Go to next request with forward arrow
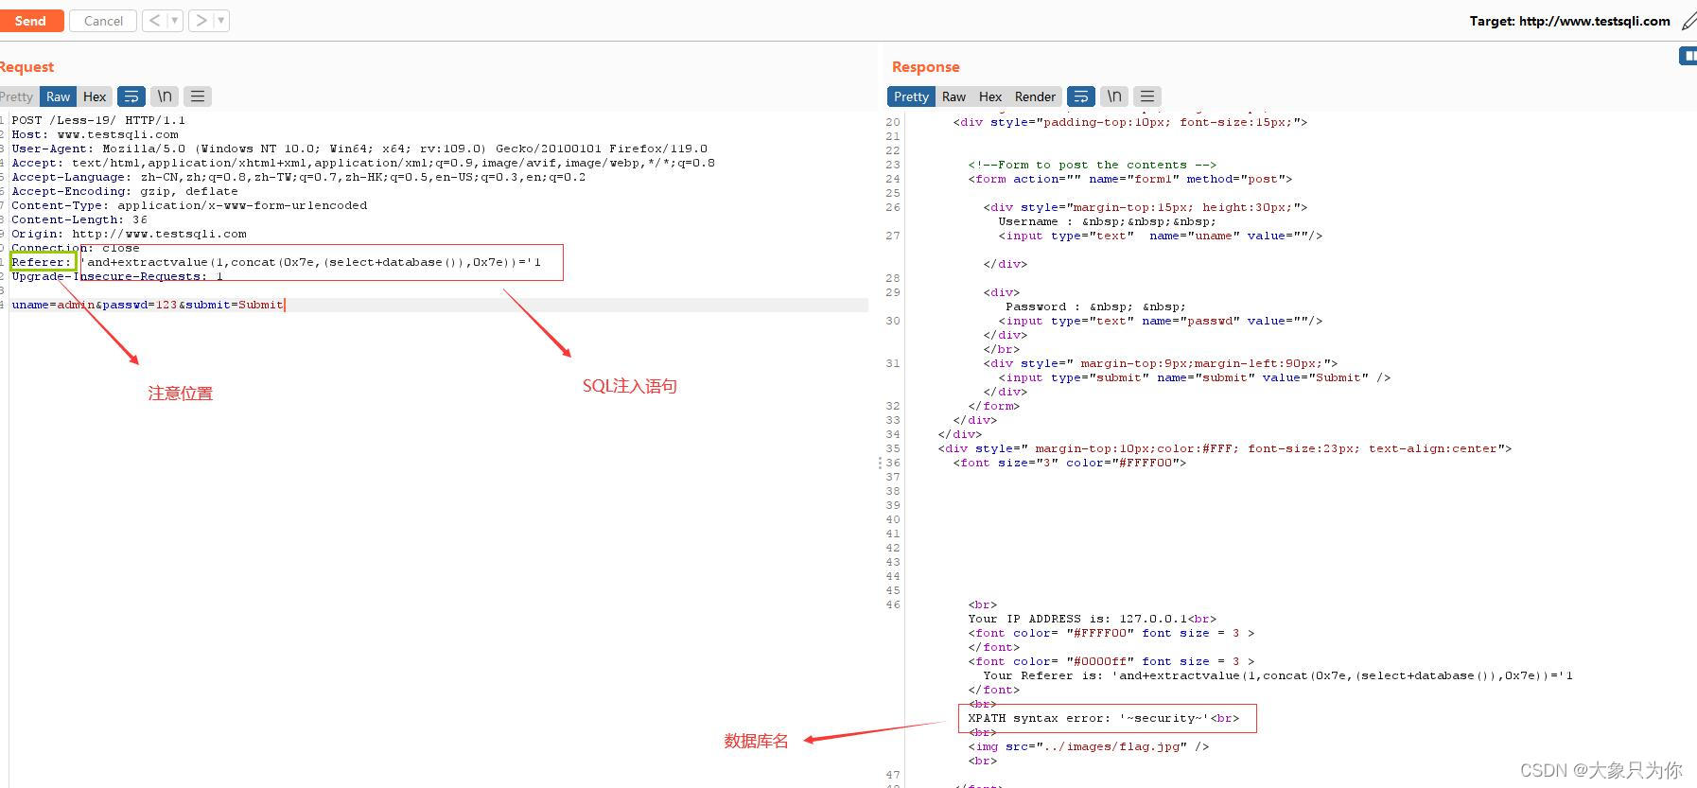 [x=201, y=20]
